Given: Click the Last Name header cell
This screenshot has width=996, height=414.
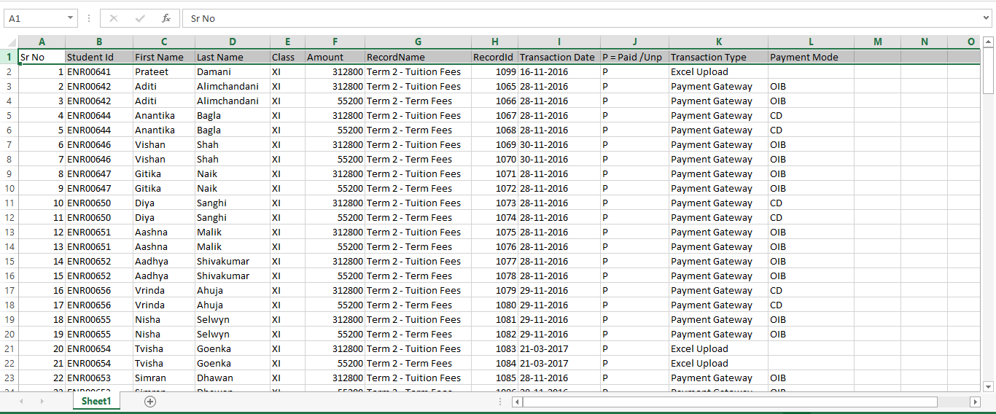Looking at the screenshot, I should (233, 57).
